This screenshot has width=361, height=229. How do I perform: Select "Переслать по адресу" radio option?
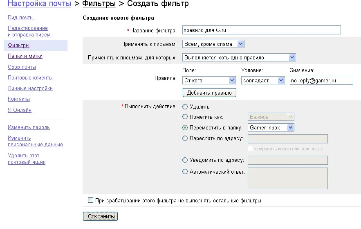[185, 138]
